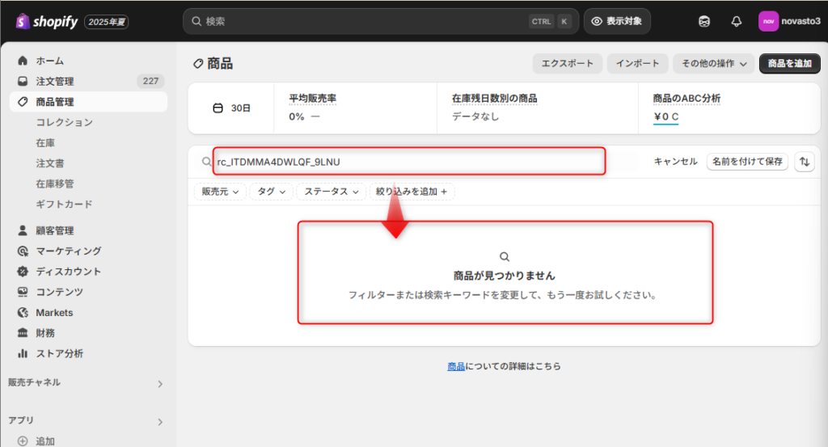This screenshot has width=828, height=447.
Task: Click 絞り込みを追加 + filter button
Action: click(x=412, y=192)
